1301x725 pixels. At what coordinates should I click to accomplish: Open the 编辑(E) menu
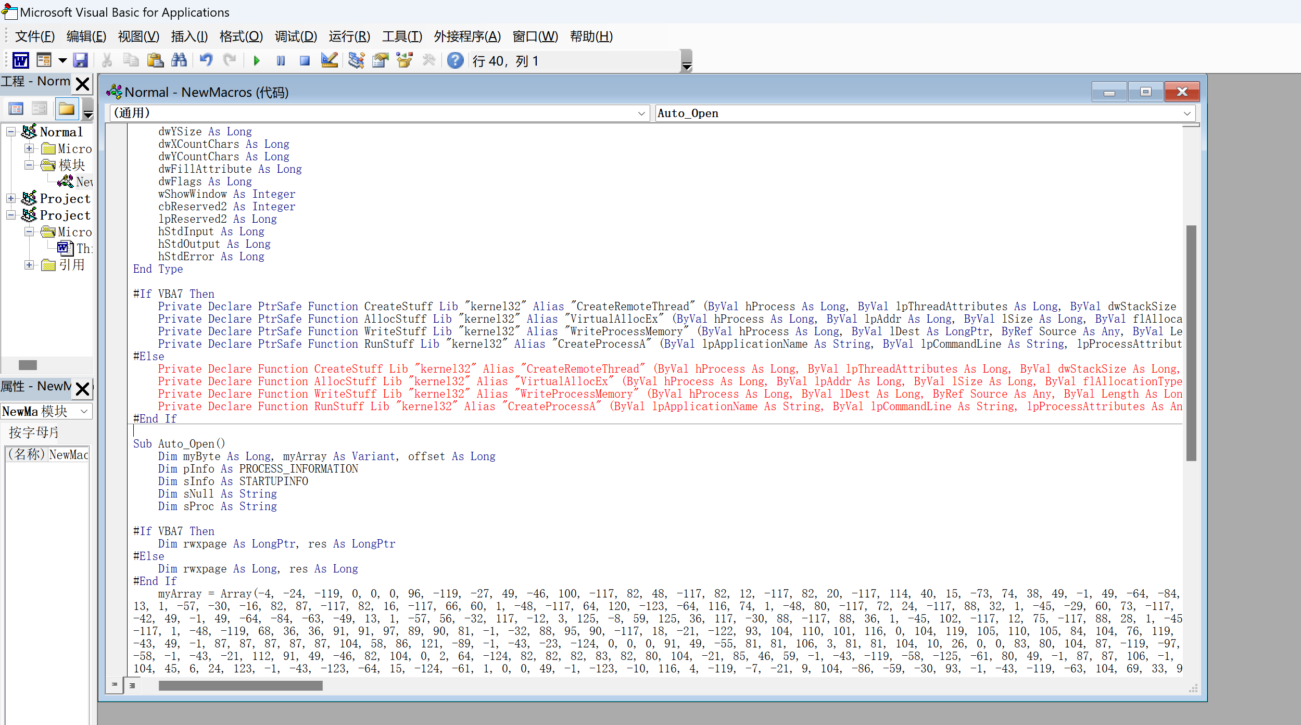pyautogui.click(x=86, y=36)
